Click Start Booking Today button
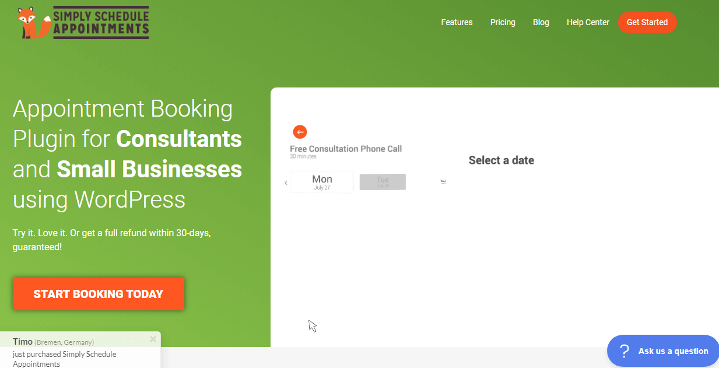This screenshot has width=719, height=368. pos(99,294)
